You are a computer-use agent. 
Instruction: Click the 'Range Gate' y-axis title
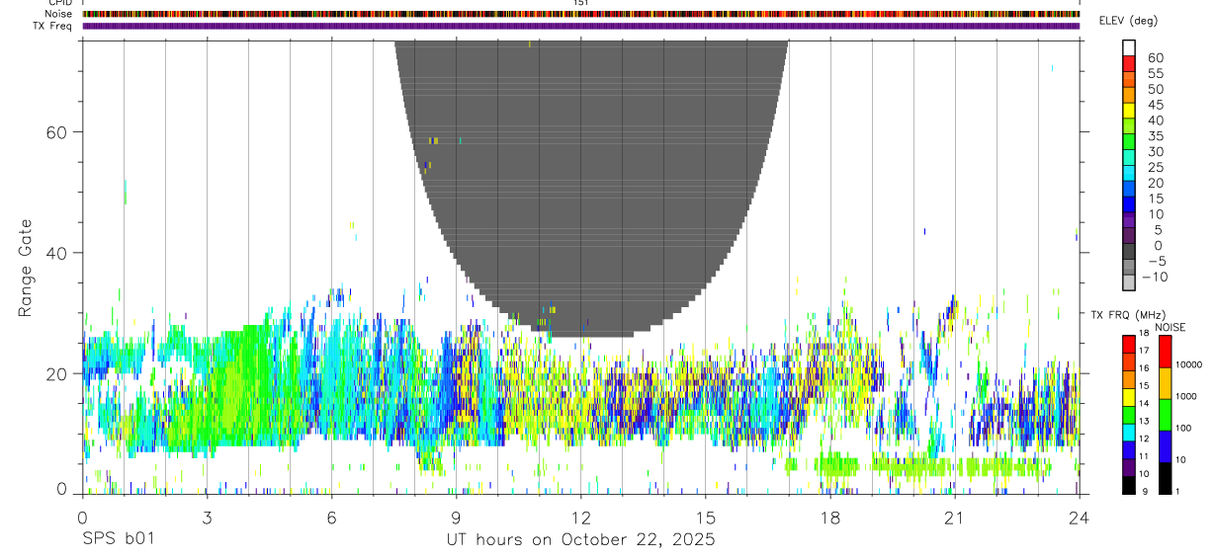[26, 268]
